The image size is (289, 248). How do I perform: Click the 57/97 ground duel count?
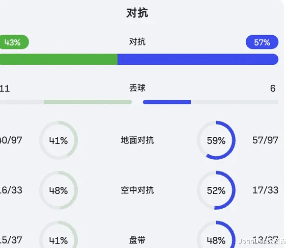[265, 140]
